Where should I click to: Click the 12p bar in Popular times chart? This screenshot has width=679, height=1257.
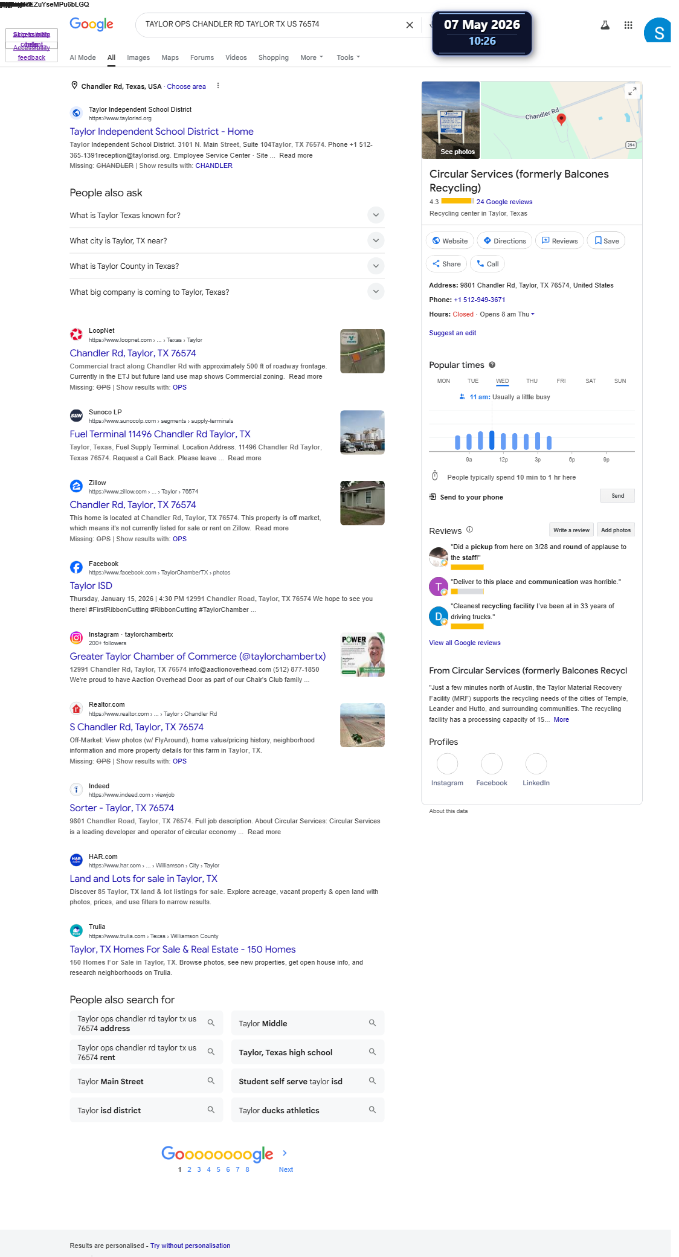tap(503, 442)
